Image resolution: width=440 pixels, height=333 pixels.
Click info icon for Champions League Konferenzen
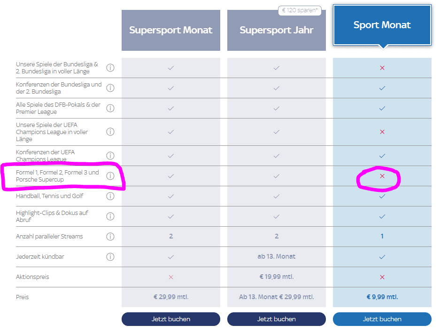(110, 156)
